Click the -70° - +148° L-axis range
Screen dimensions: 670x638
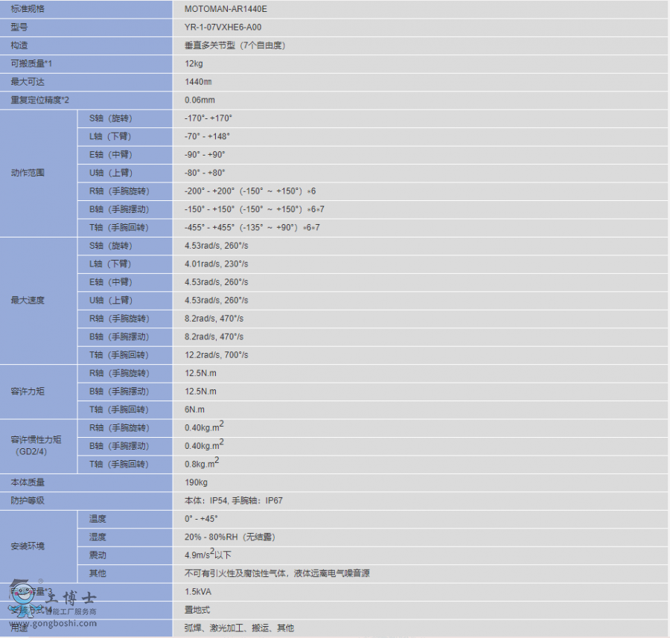[207, 136]
